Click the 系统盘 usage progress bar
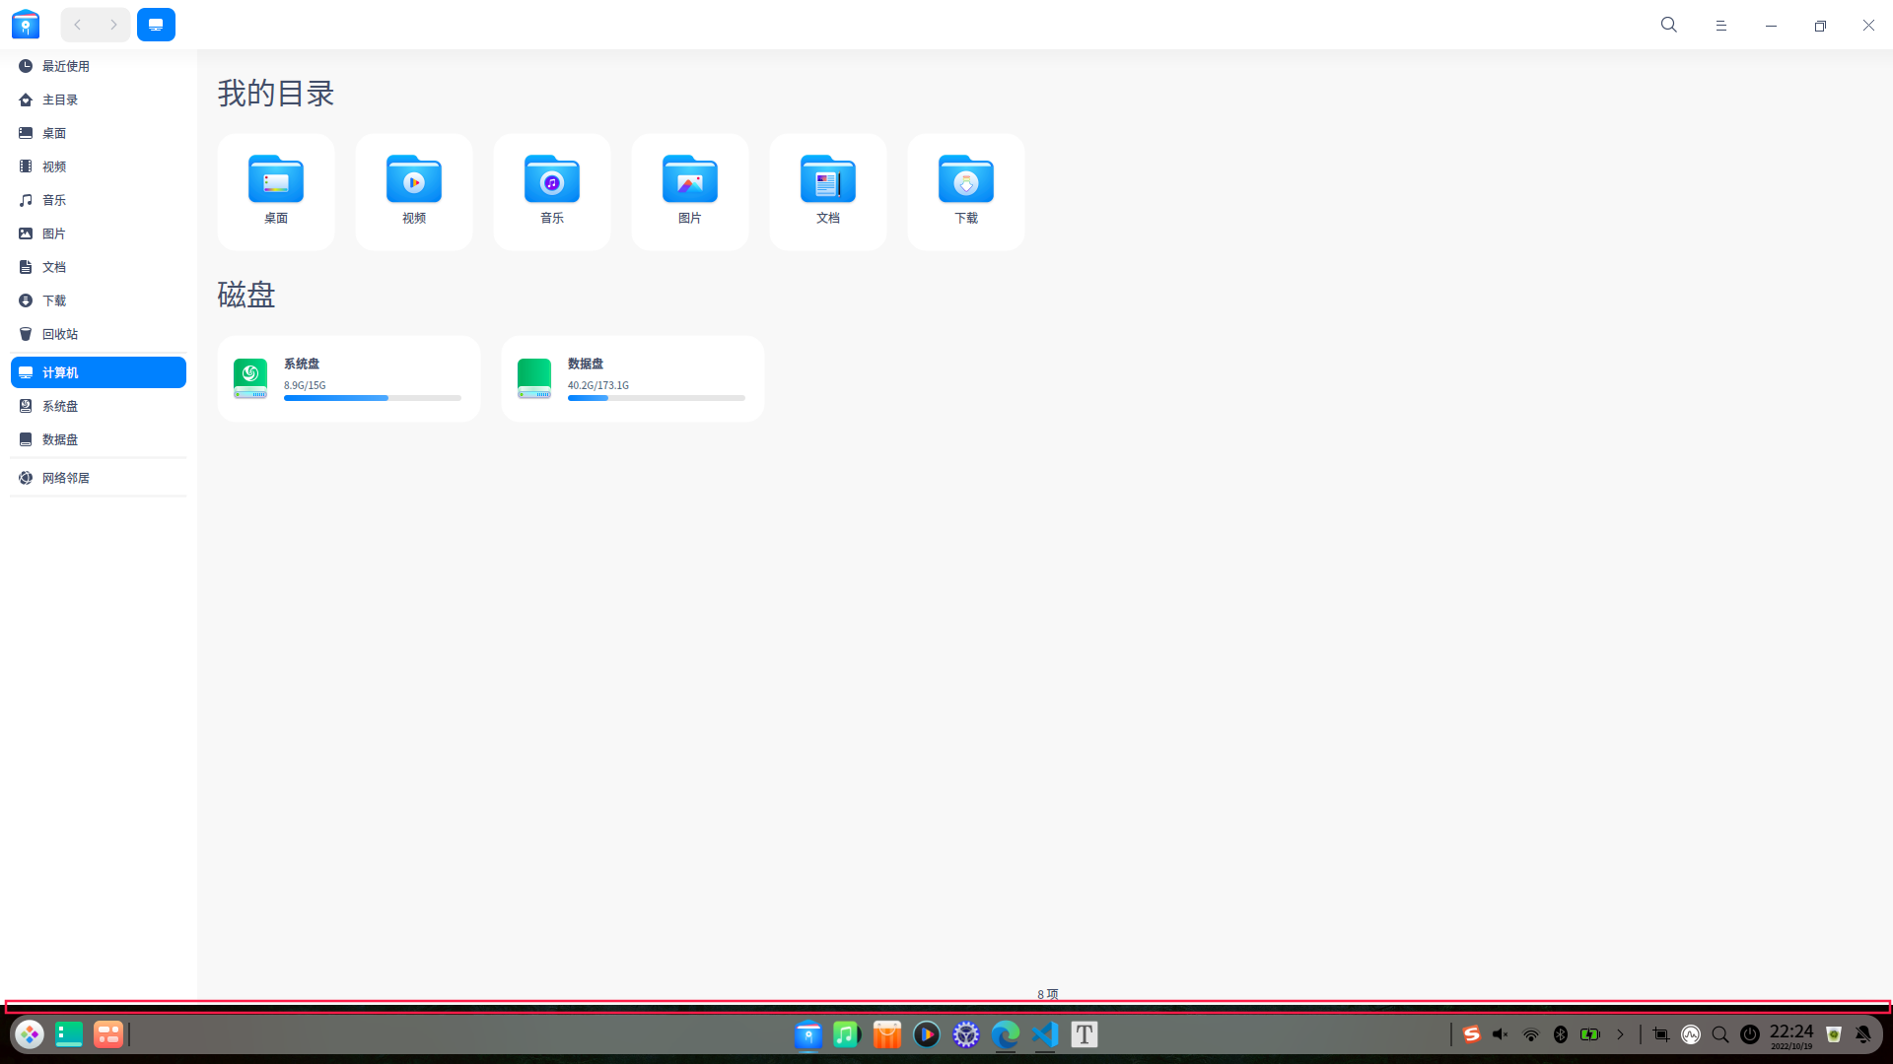Image resolution: width=1893 pixels, height=1064 pixels. point(372,398)
